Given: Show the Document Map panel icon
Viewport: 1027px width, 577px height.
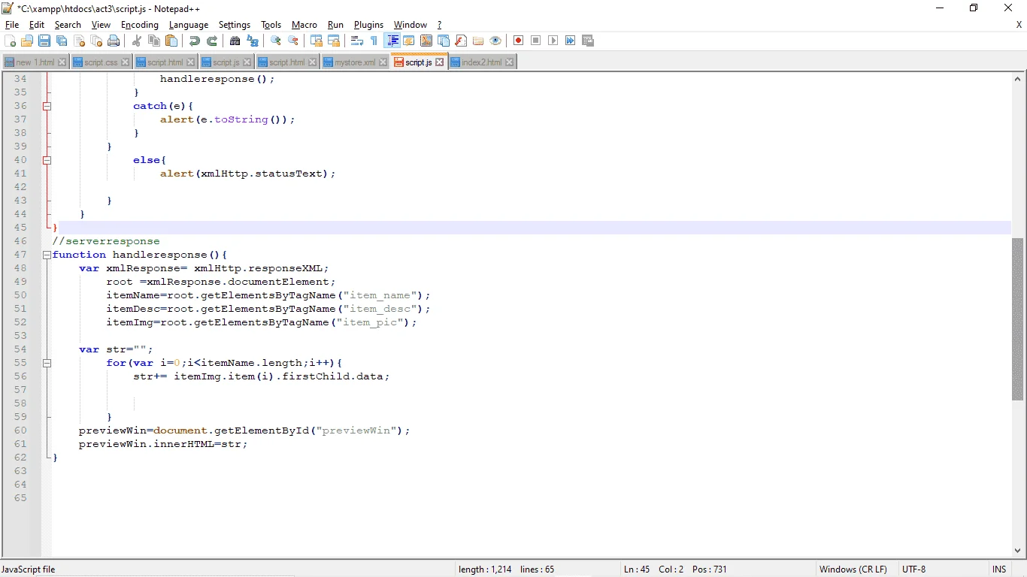Looking at the screenshot, I should (x=426, y=41).
